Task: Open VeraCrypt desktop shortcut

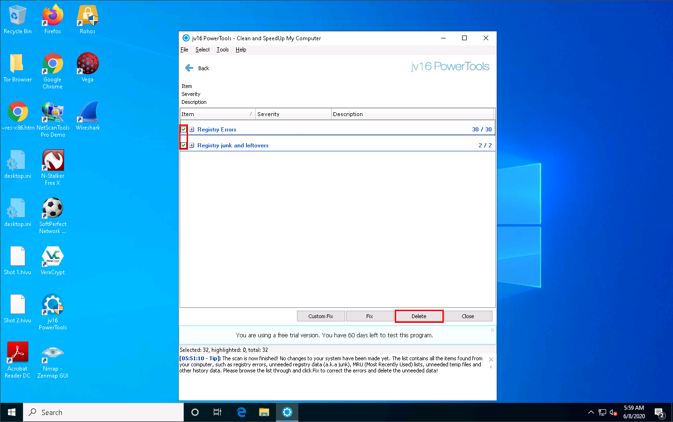Action: coord(53,261)
